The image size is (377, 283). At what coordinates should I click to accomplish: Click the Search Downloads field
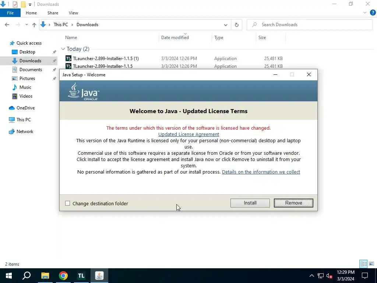310,25
